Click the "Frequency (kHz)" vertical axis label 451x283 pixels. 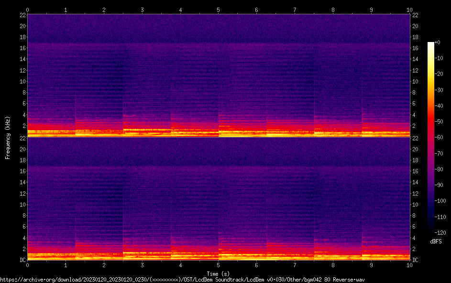pyautogui.click(x=8, y=137)
